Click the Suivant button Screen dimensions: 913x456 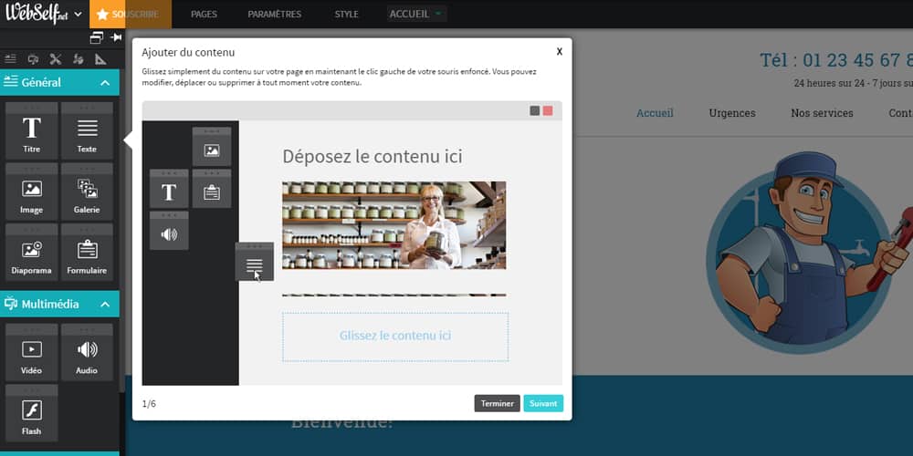point(543,404)
